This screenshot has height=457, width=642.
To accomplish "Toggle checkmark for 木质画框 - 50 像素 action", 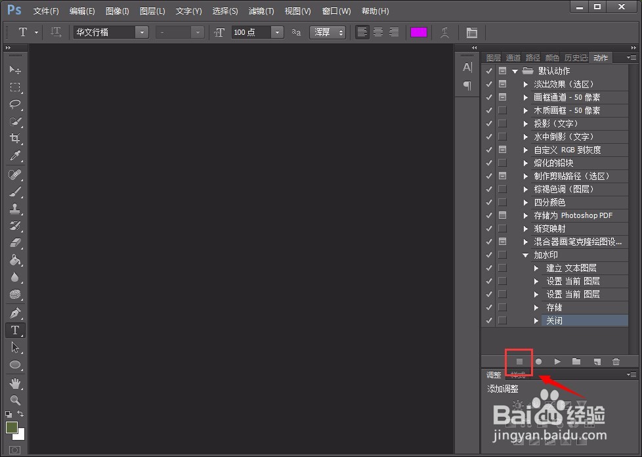I will [x=489, y=110].
